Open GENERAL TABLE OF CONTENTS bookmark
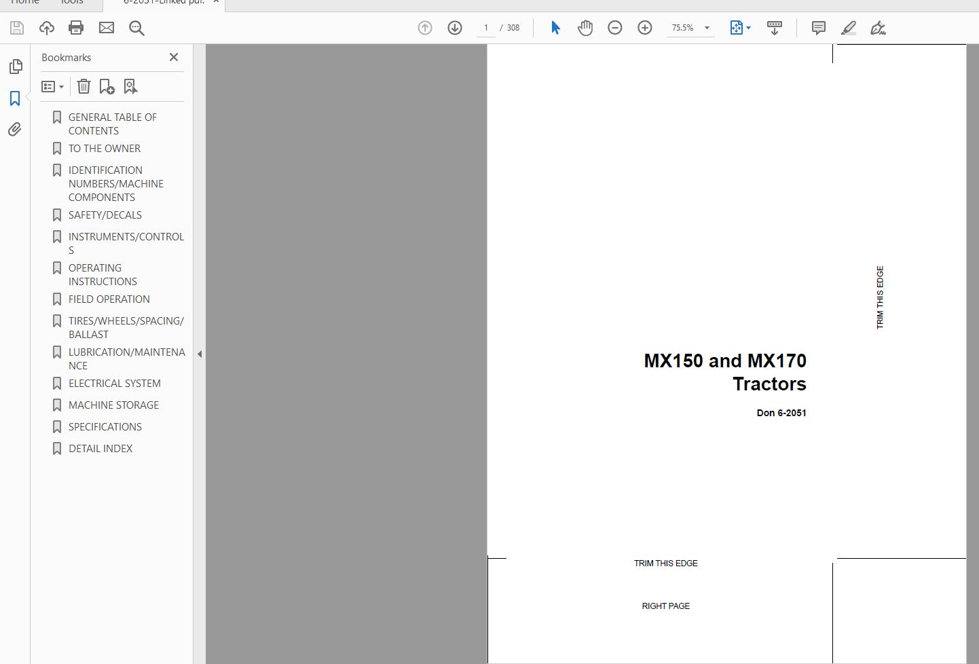Screen dimensions: 979x664 click(x=112, y=124)
